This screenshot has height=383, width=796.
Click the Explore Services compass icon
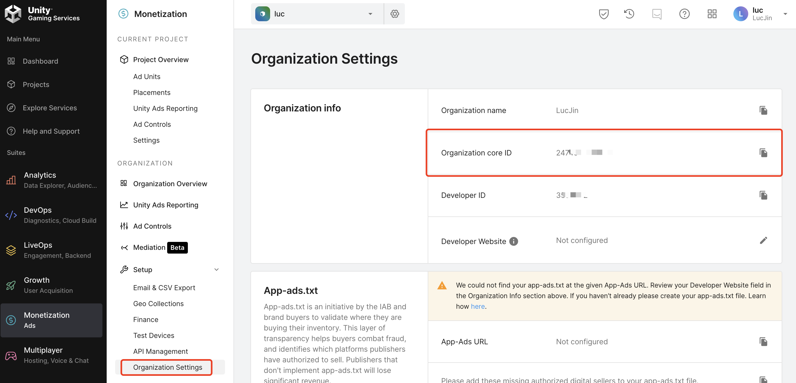tap(11, 108)
